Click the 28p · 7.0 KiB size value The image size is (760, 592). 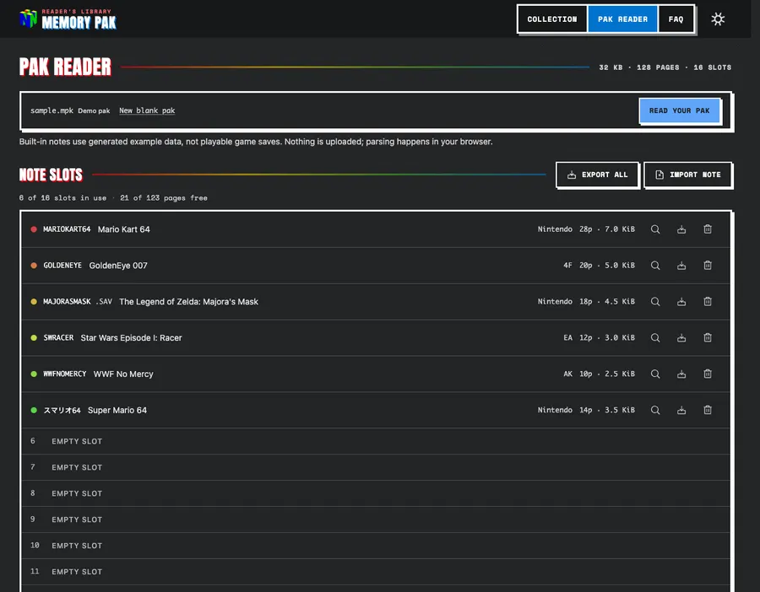(607, 229)
